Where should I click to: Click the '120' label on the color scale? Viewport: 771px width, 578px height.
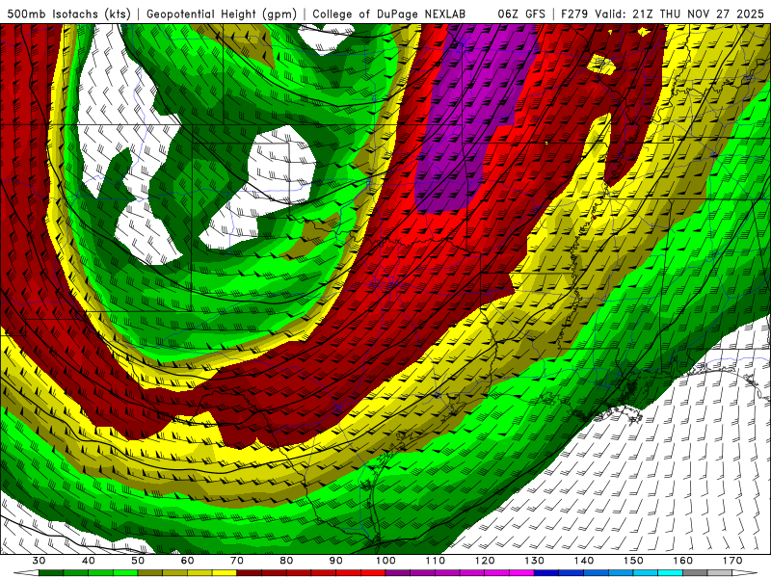click(x=485, y=561)
